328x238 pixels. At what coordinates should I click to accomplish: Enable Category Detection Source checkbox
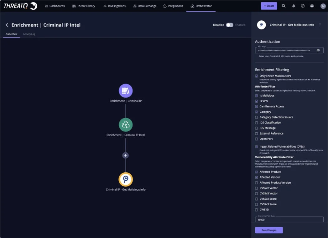pyautogui.click(x=257, y=117)
